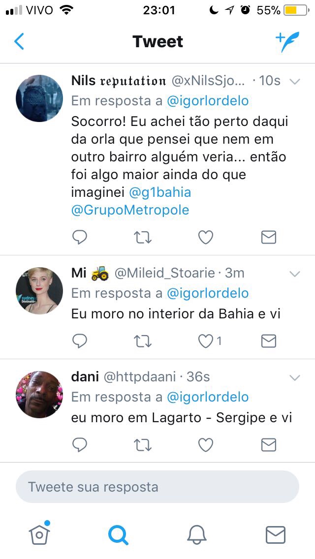Share Nils reputation's tweet via message icon
This screenshot has width=315, height=559.
pos(269,238)
